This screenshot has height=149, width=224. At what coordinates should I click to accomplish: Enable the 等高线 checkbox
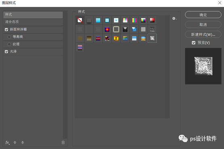pyautogui.click(x=9, y=37)
